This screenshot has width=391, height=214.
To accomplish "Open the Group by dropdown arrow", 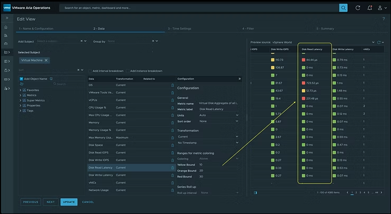I will tap(157, 41).
